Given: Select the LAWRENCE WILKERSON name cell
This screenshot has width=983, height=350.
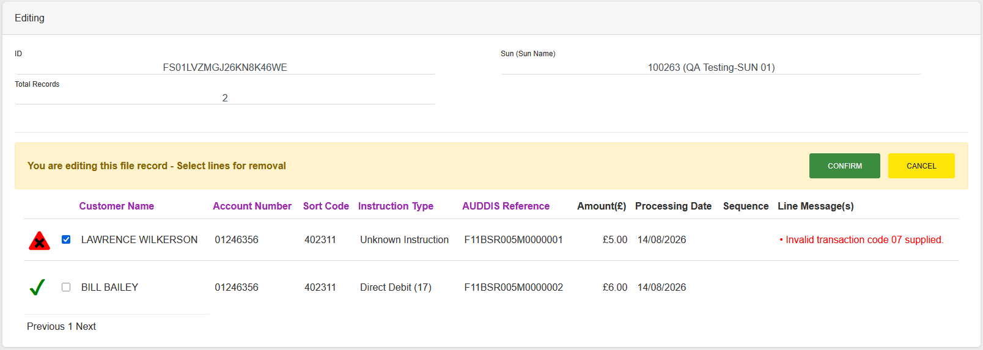Looking at the screenshot, I should 139,240.
